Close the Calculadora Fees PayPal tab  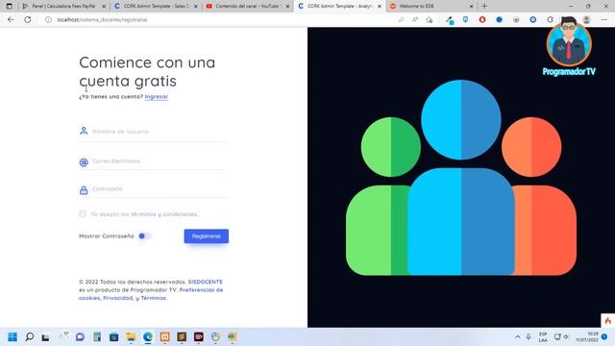[x=104, y=6]
